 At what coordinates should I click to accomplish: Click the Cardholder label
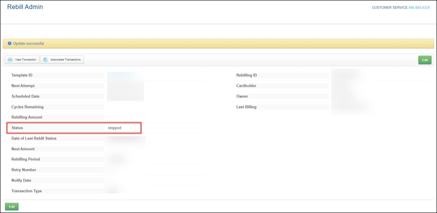247,86
